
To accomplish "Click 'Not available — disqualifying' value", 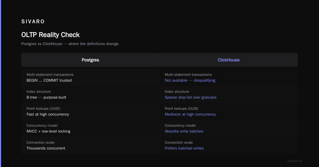I will [190, 80].
